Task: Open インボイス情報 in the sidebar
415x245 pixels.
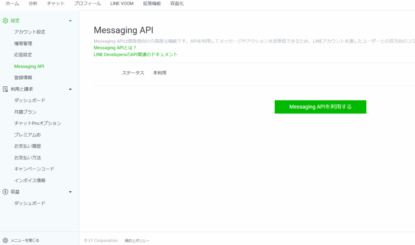Action: [30, 181]
